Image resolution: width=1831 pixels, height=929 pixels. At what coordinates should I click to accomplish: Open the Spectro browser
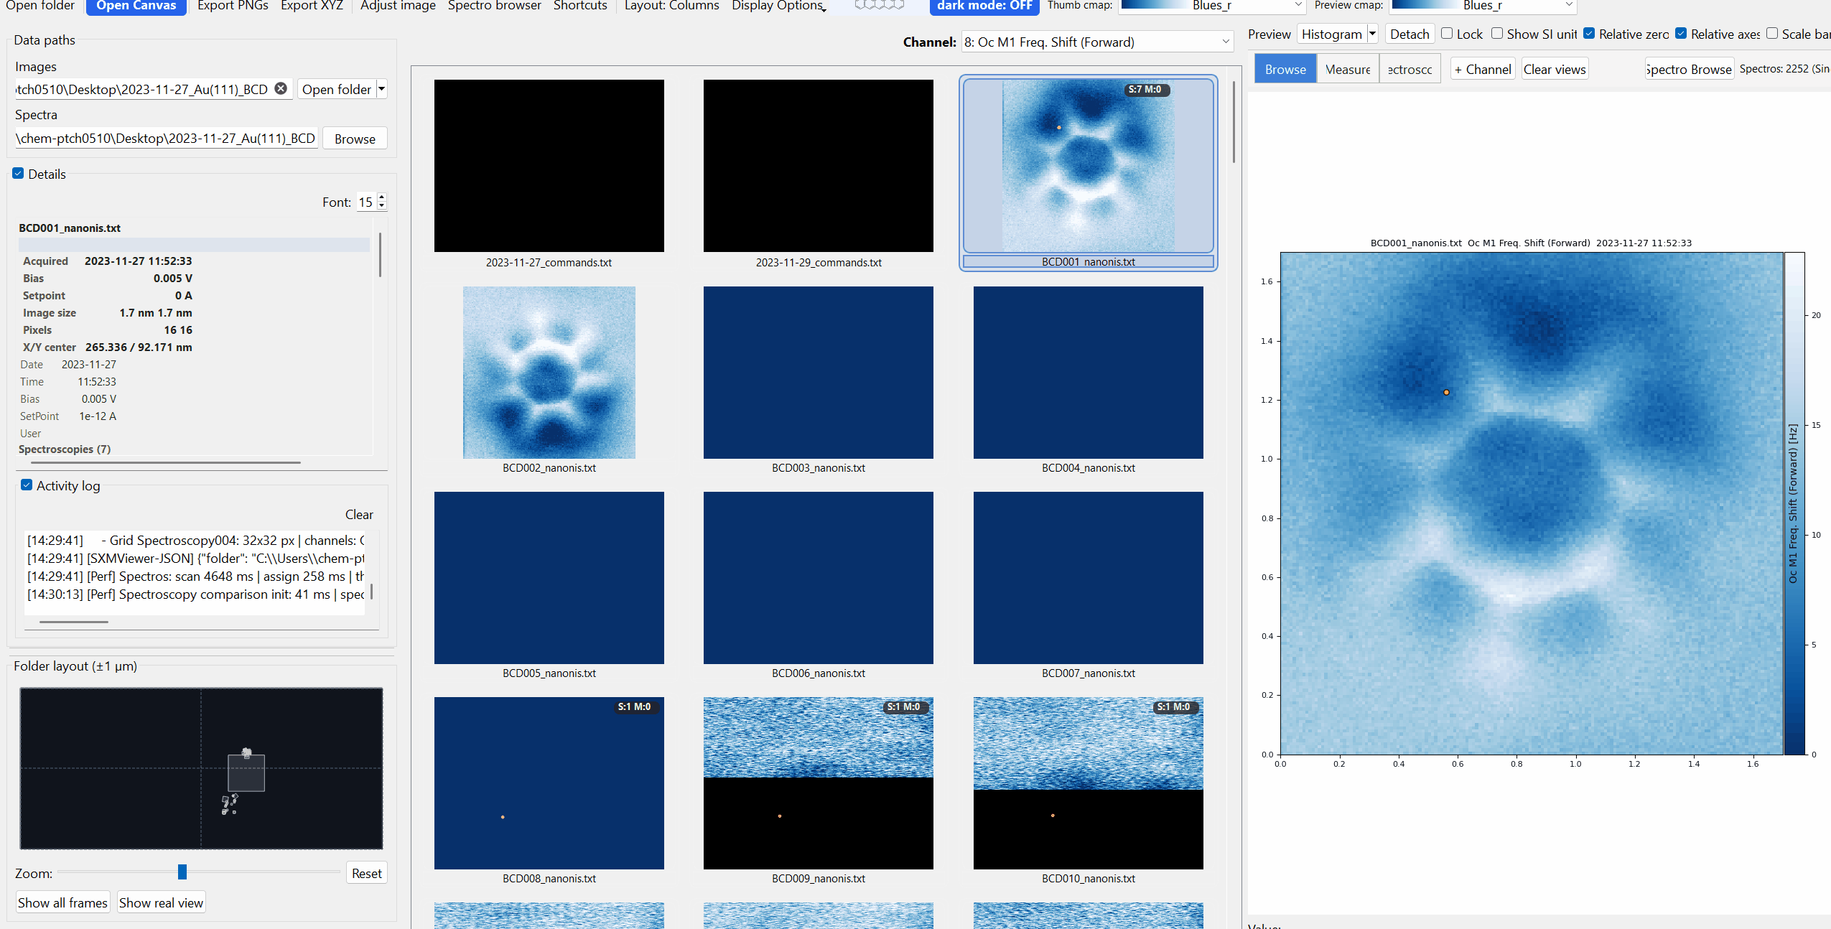pyautogui.click(x=494, y=6)
